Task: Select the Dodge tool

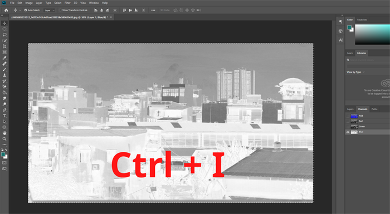Action: [4, 104]
